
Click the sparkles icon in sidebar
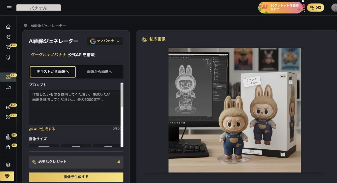tap(8, 37)
